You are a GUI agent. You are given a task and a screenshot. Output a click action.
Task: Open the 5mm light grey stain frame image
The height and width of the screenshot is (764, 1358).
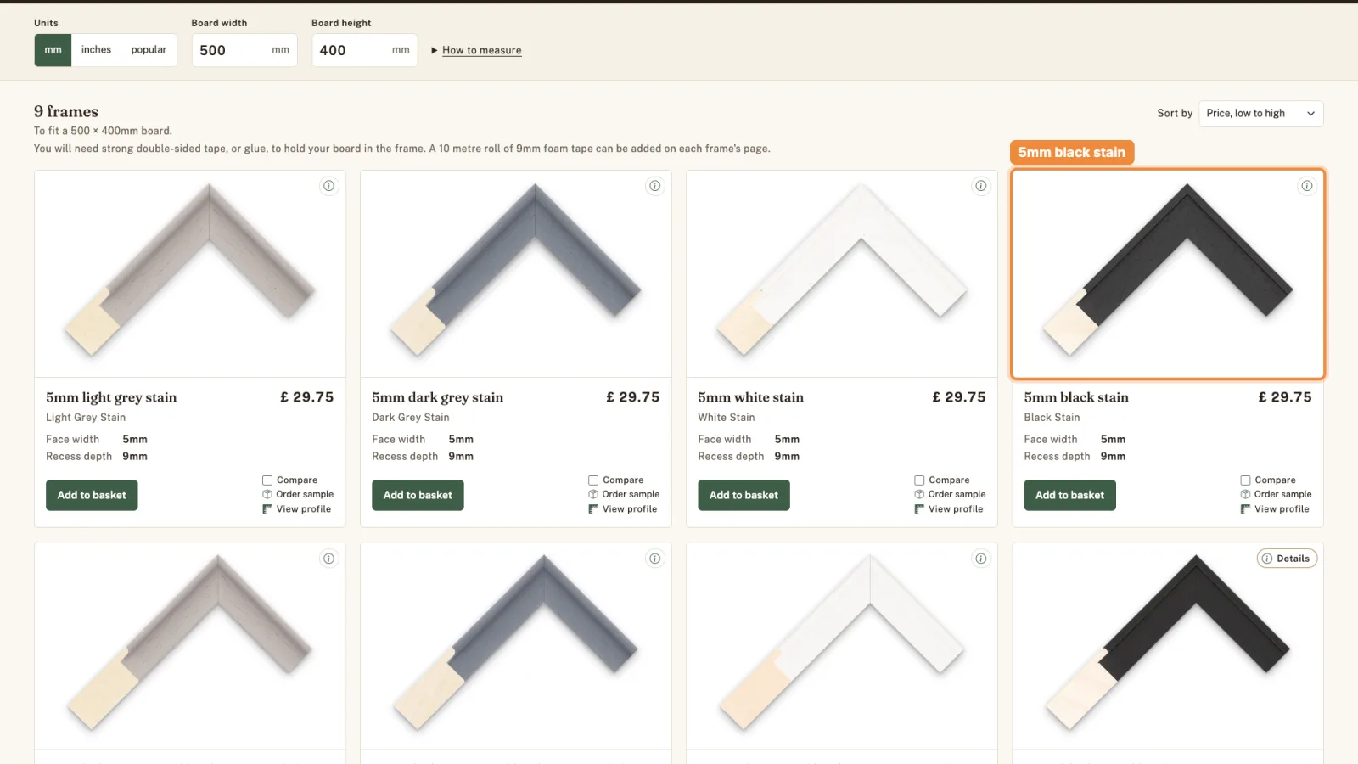click(190, 273)
